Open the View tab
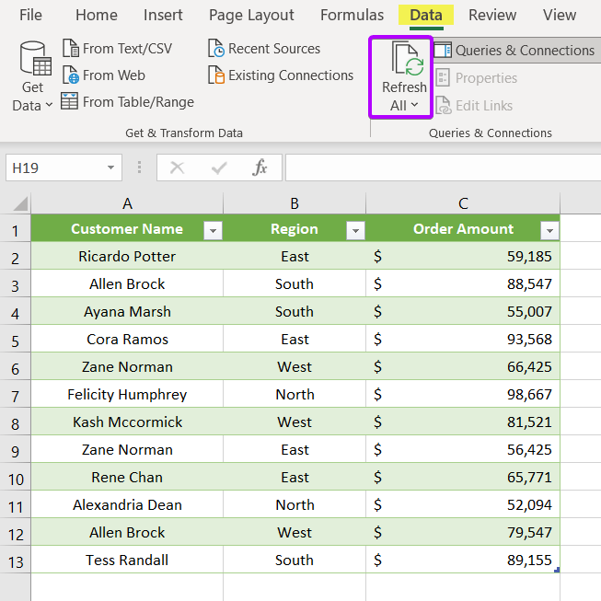 pyautogui.click(x=560, y=15)
